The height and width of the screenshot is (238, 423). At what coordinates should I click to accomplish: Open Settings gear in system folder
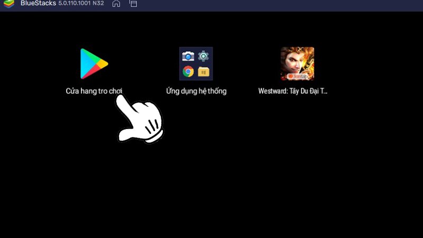click(x=204, y=56)
